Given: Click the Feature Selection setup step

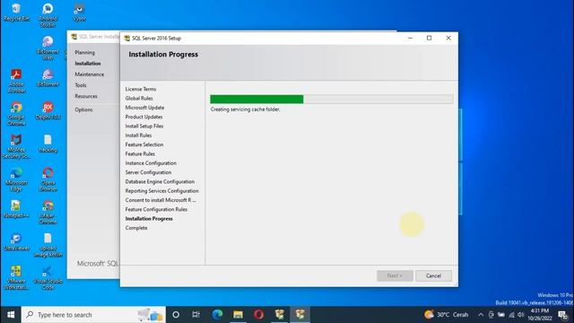Looking at the screenshot, I should tap(144, 144).
